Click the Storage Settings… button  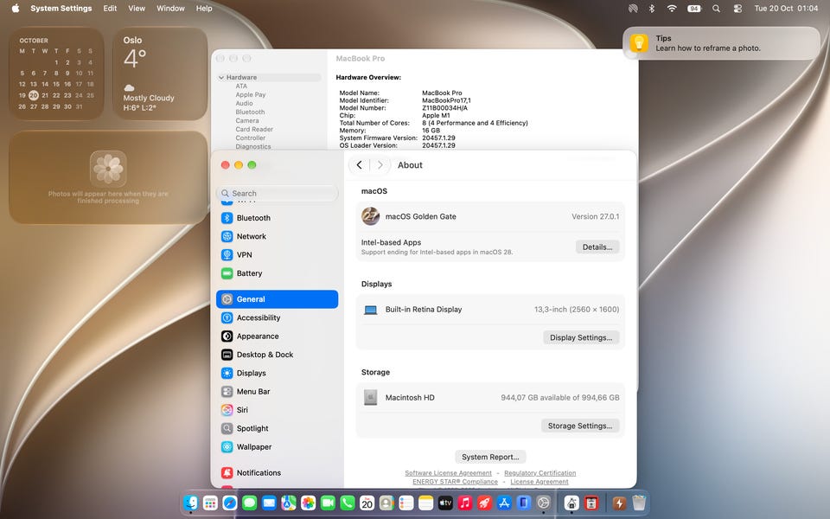pos(580,426)
